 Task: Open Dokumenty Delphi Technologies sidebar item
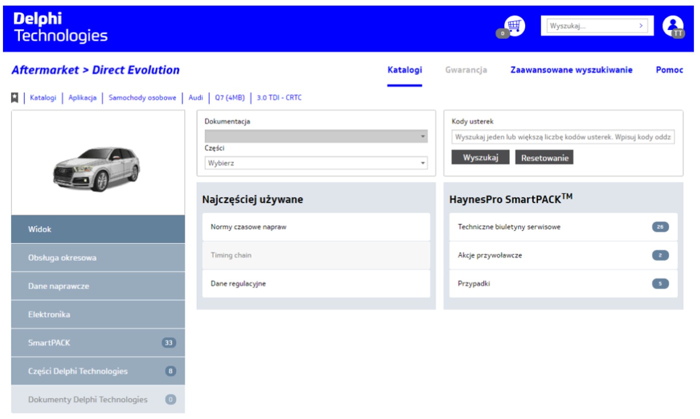click(x=98, y=400)
